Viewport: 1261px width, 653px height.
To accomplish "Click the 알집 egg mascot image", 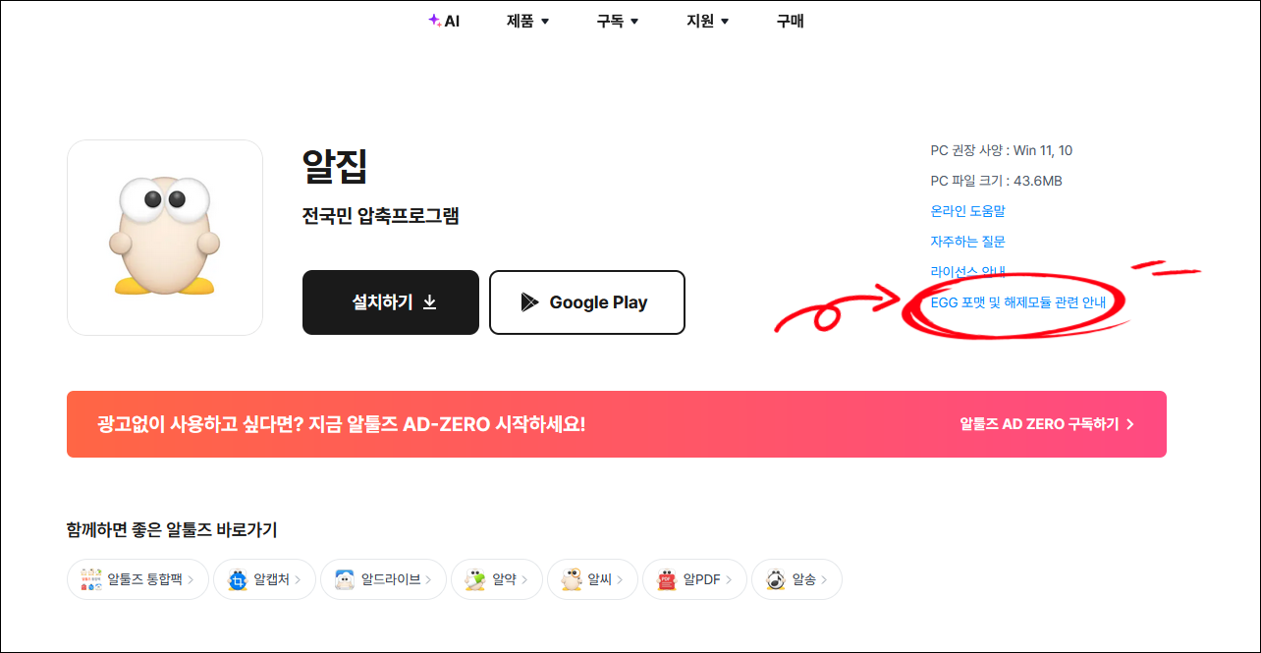I will point(164,237).
